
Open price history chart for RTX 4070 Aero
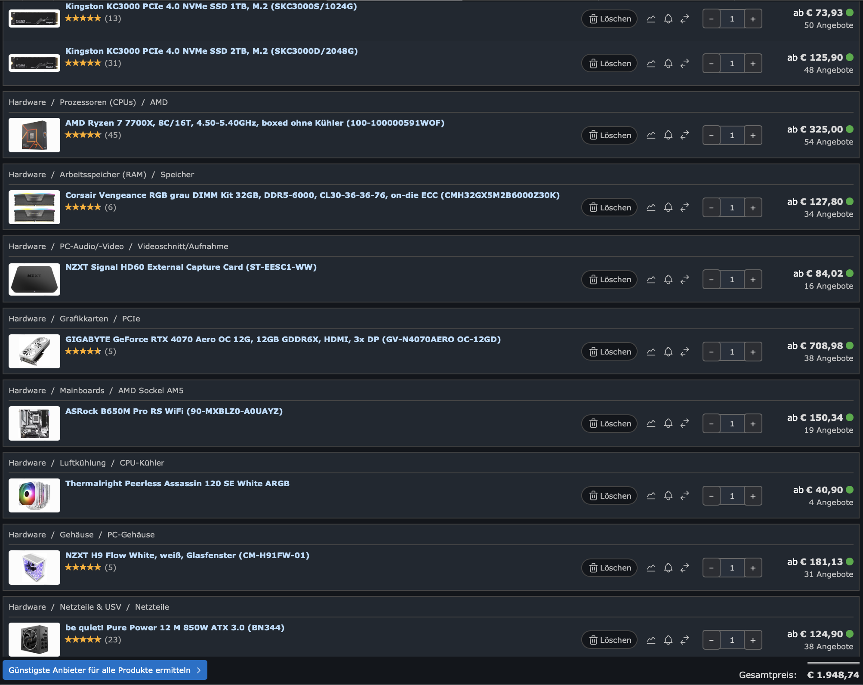(x=651, y=352)
